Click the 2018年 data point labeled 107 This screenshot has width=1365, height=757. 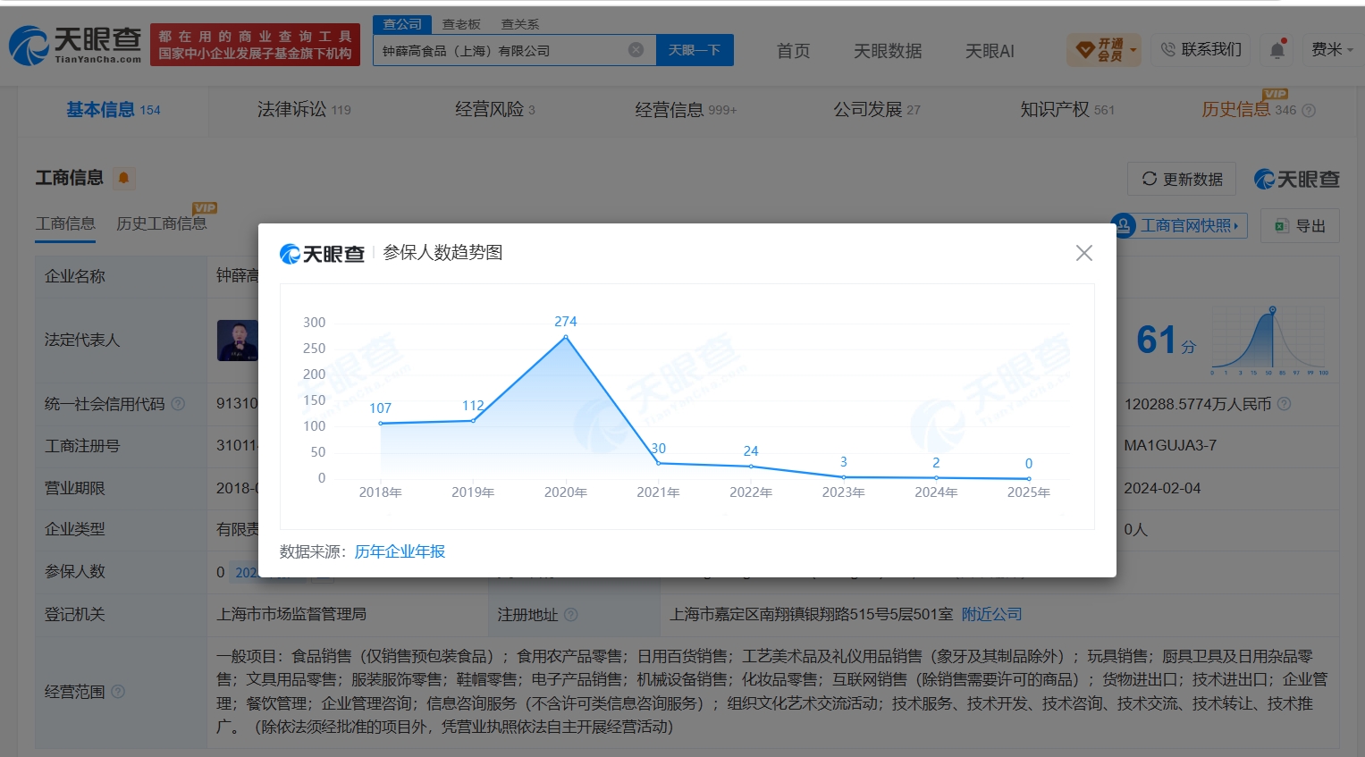click(381, 424)
